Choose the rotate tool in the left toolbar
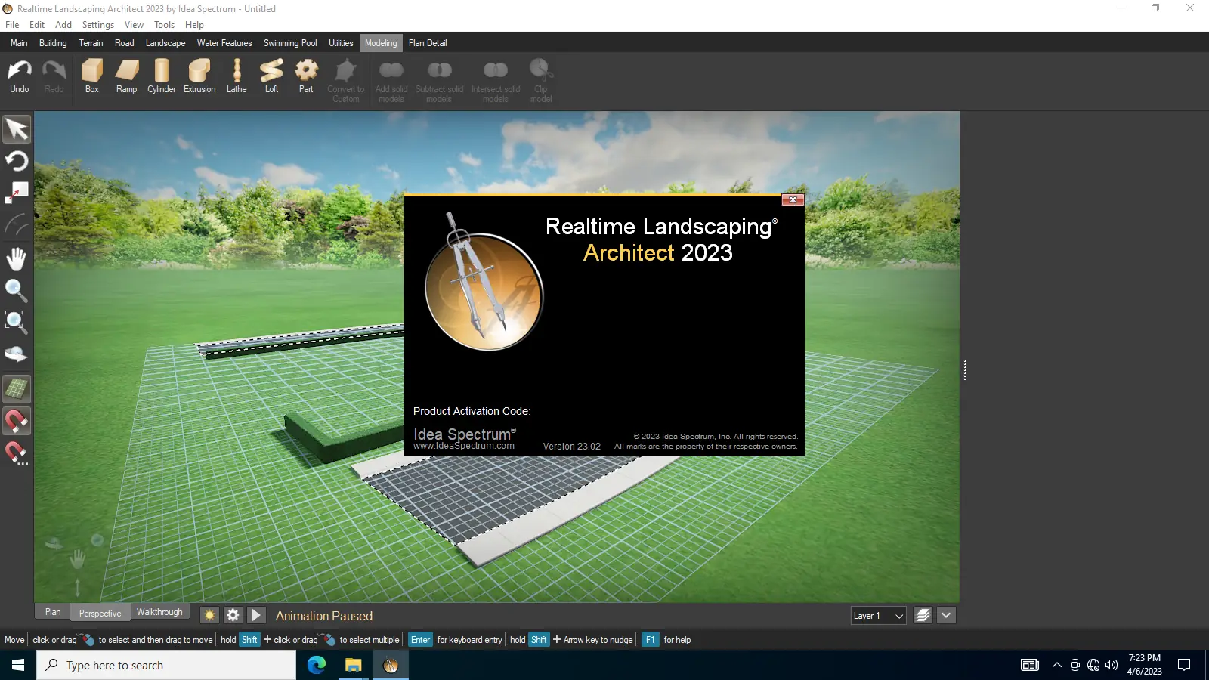 pyautogui.click(x=17, y=161)
